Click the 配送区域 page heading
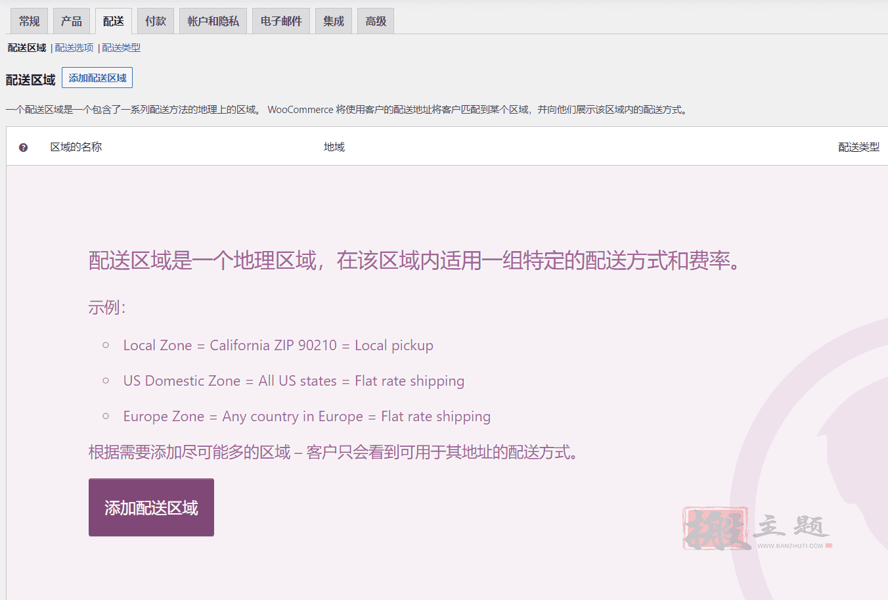Viewport: 888px width, 600px height. click(30, 80)
